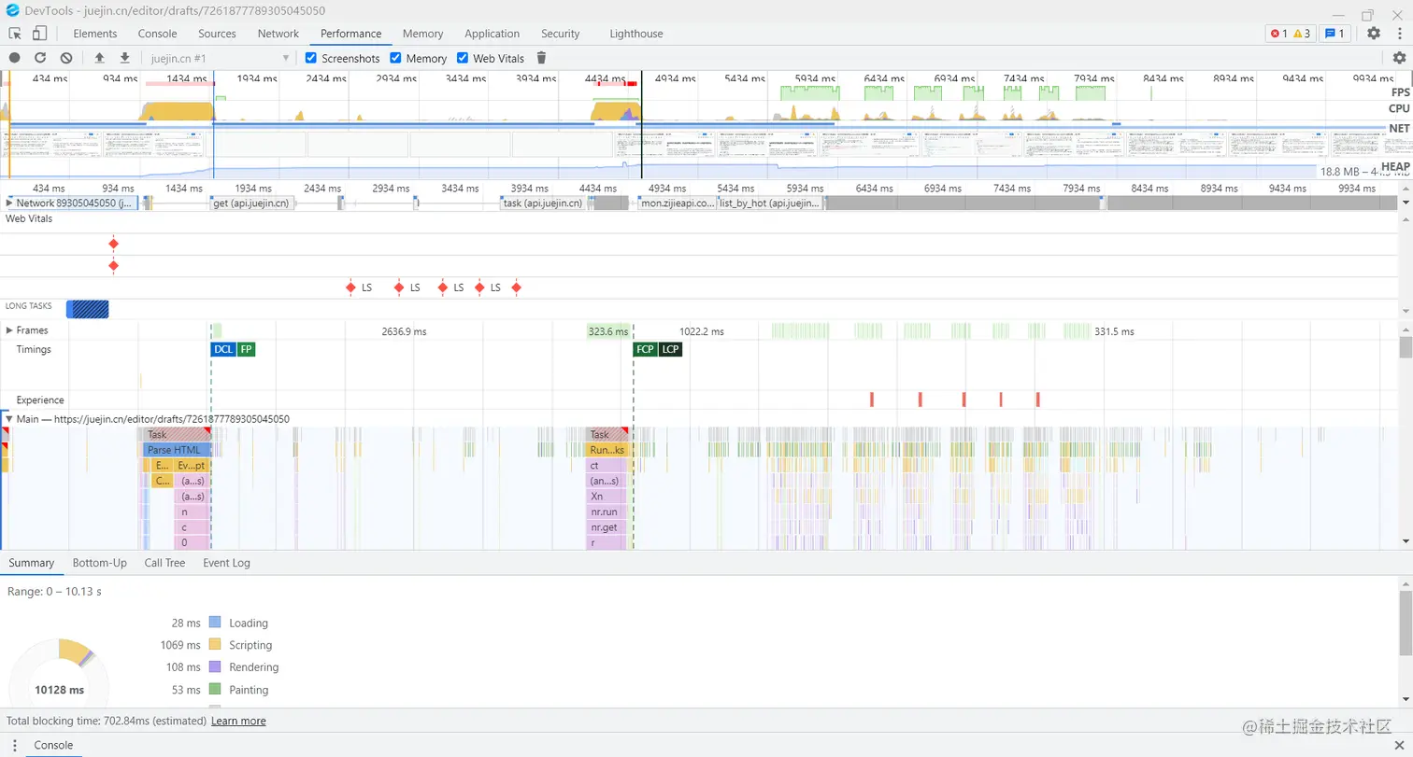The height and width of the screenshot is (757, 1413).
Task: Select the Summary tab
Action: [x=32, y=563]
